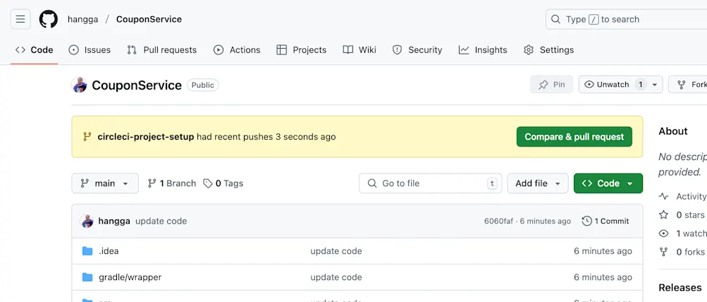Viewport: 707px width, 302px height.
Task: Open commit hash 6060faf
Action: click(498, 221)
